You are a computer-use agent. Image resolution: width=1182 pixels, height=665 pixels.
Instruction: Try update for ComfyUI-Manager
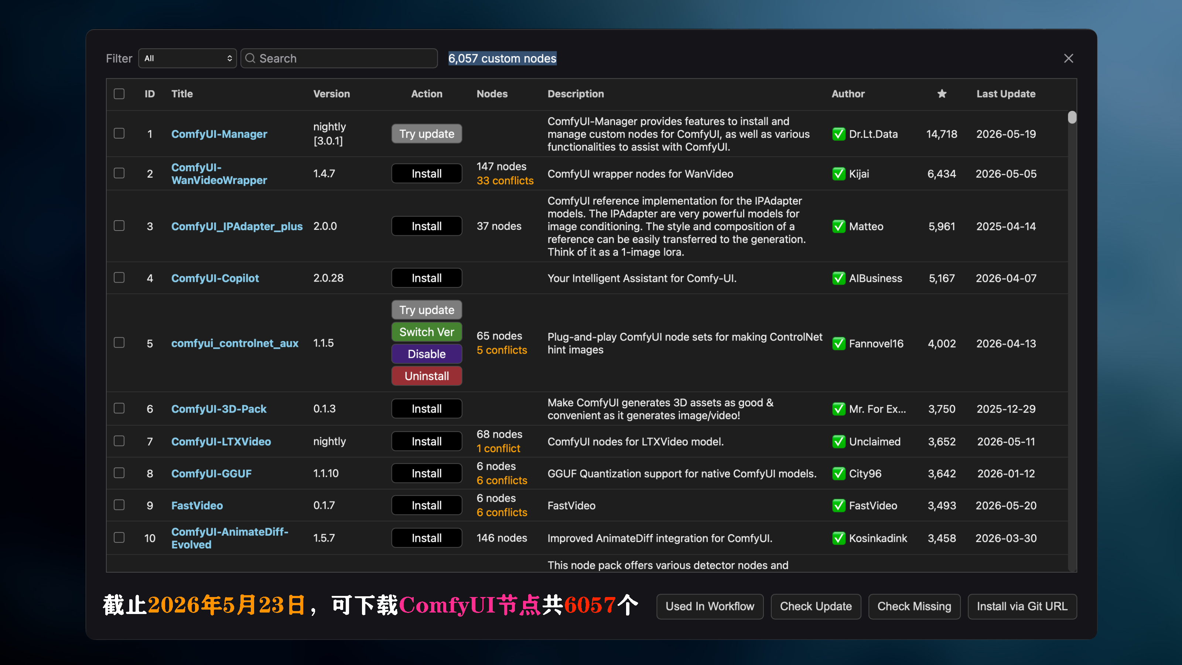point(427,133)
